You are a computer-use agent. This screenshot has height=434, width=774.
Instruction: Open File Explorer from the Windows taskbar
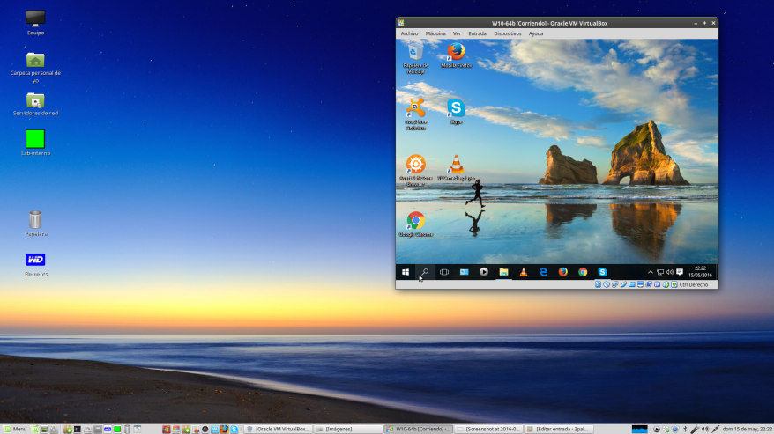[503, 272]
